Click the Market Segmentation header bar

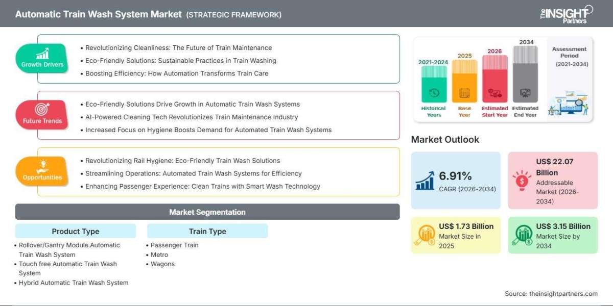(x=207, y=212)
